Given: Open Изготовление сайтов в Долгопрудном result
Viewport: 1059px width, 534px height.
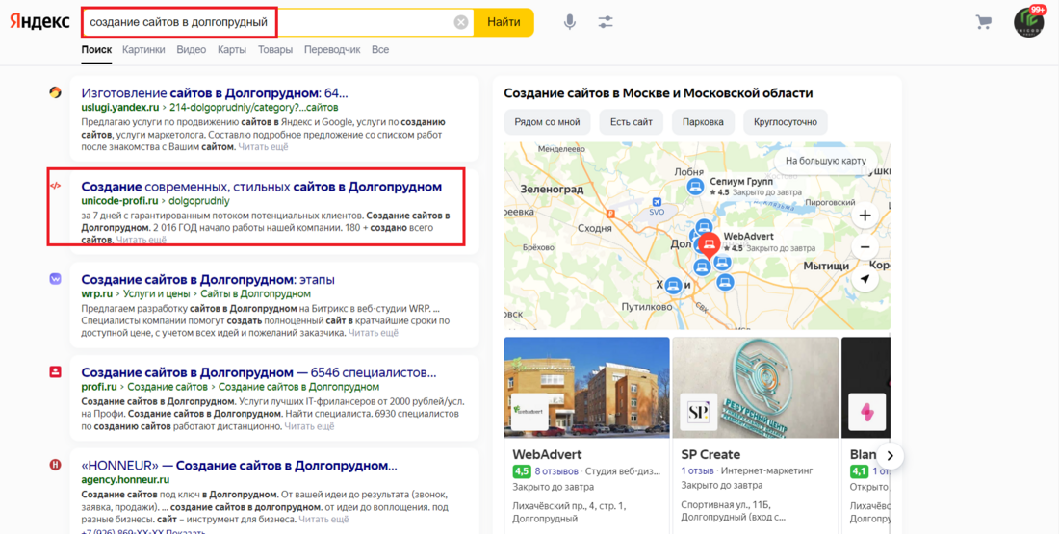Looking at the screenshot, I should tap(215, 93).
